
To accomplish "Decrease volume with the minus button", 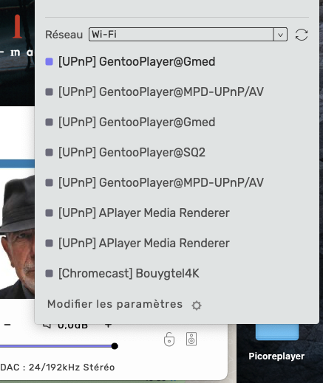I will (7, 325).
